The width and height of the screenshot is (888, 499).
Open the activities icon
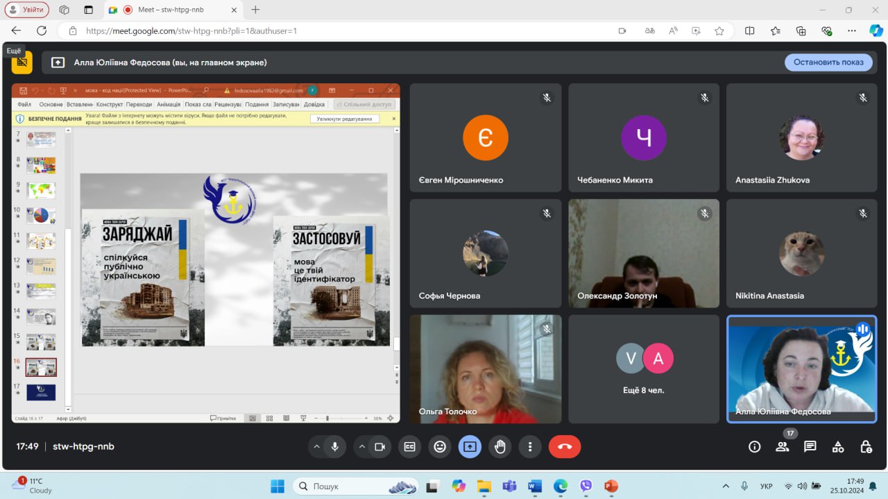click(x=838, y=446)
